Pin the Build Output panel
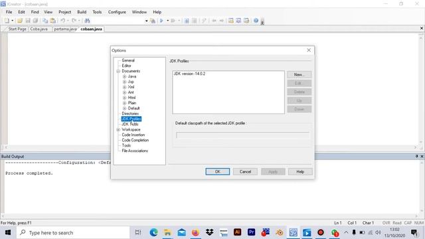425x239 pixels. pos(416,157)
